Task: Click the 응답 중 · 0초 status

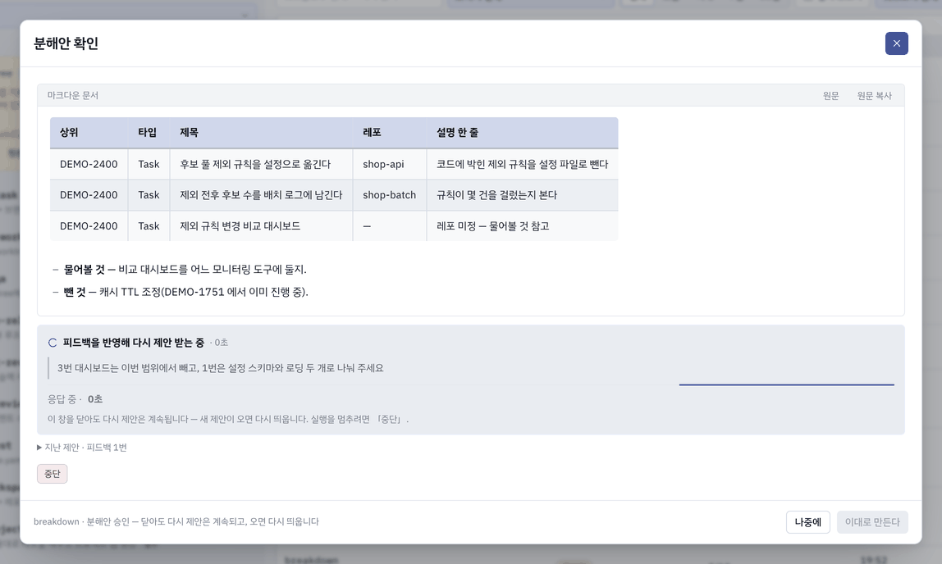Action: click(x=75, y=399)
